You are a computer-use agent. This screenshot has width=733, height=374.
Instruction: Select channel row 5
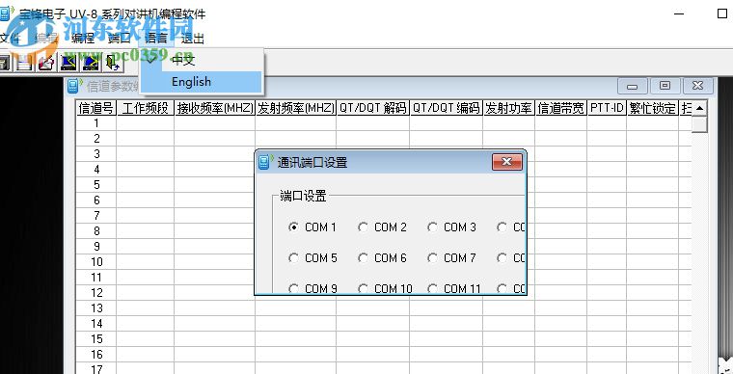pyautogui.click(x=95, y=185)
